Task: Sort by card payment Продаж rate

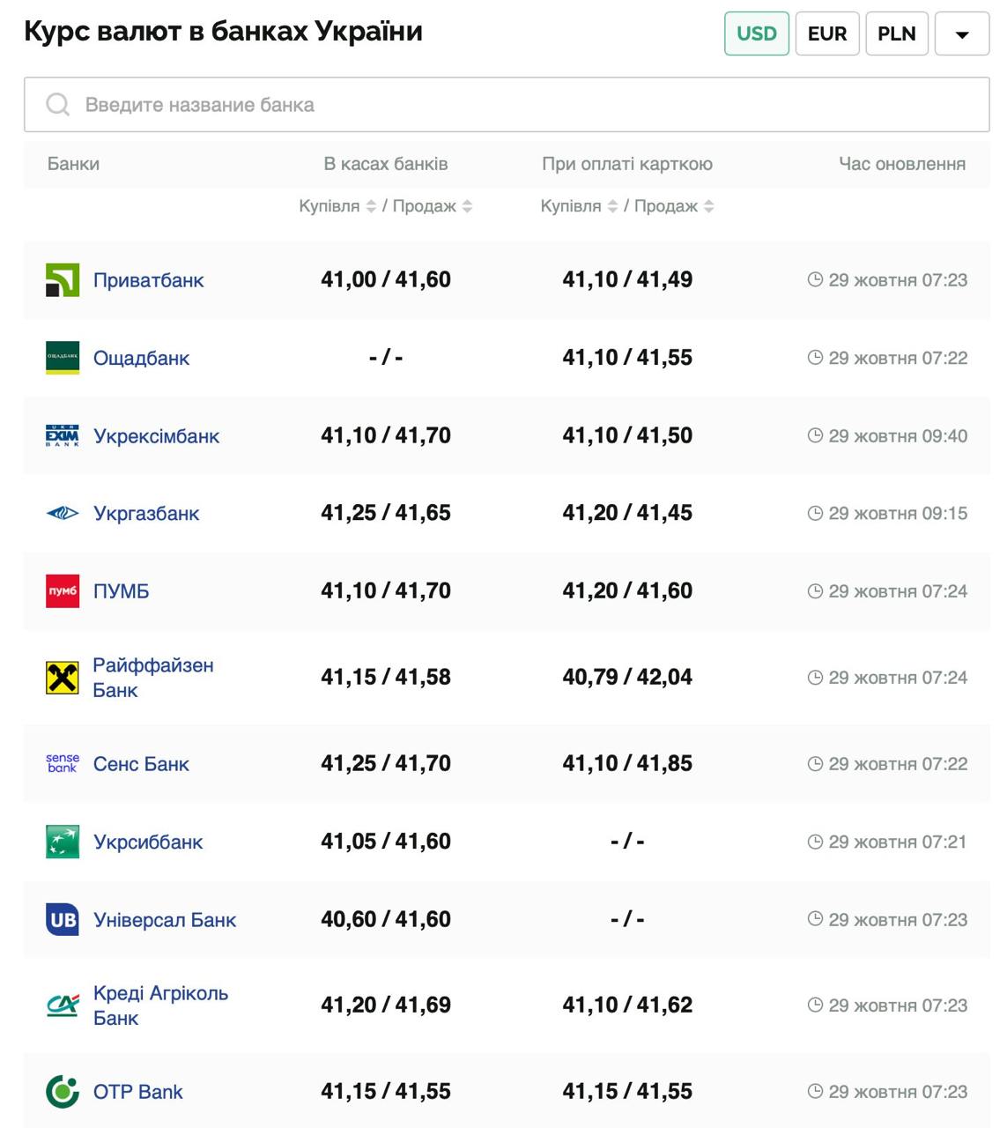Action: 709,206
